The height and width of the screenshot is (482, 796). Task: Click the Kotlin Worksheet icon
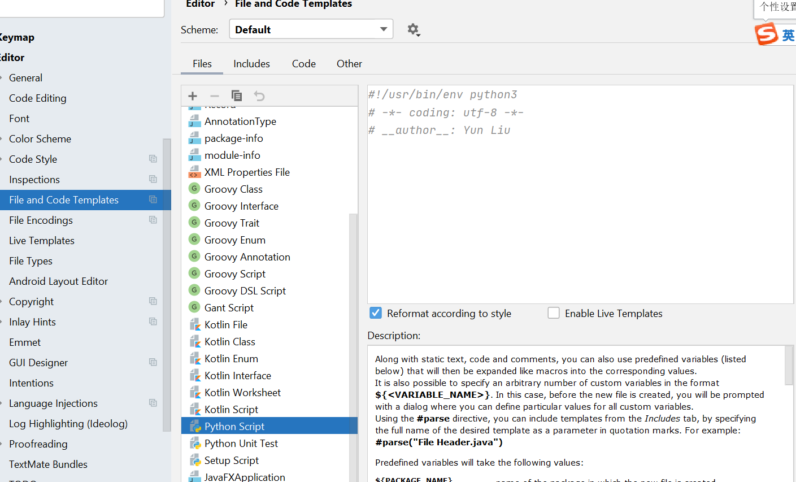pos(195,393)
